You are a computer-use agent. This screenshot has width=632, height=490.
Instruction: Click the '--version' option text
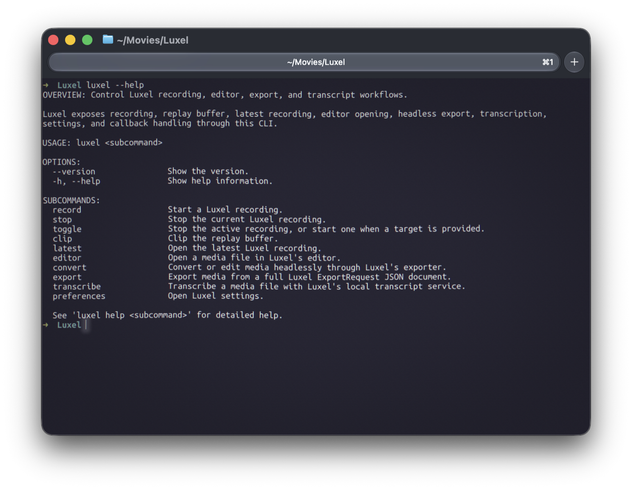[74, 171]
